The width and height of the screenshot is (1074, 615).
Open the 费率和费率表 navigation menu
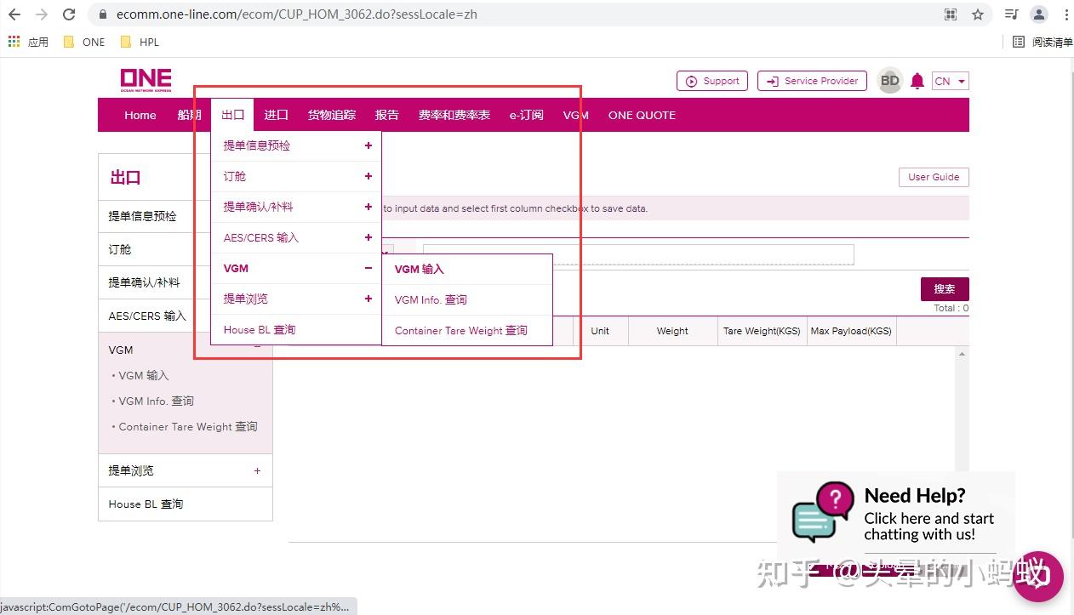coord(454,115)
